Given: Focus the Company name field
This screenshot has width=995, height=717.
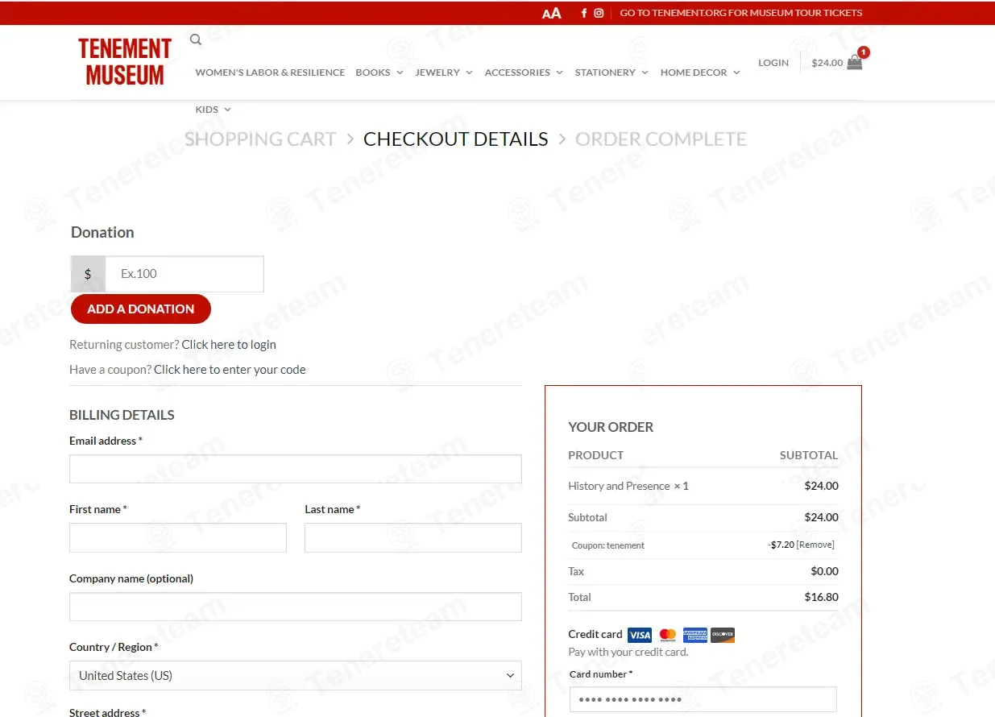Looking at the screenshot, I should (x=296, y=607).
